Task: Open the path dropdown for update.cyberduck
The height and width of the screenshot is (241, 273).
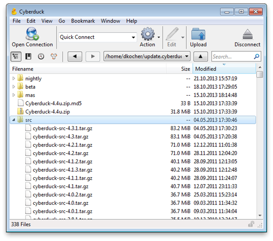Action: tap(186, 56)
